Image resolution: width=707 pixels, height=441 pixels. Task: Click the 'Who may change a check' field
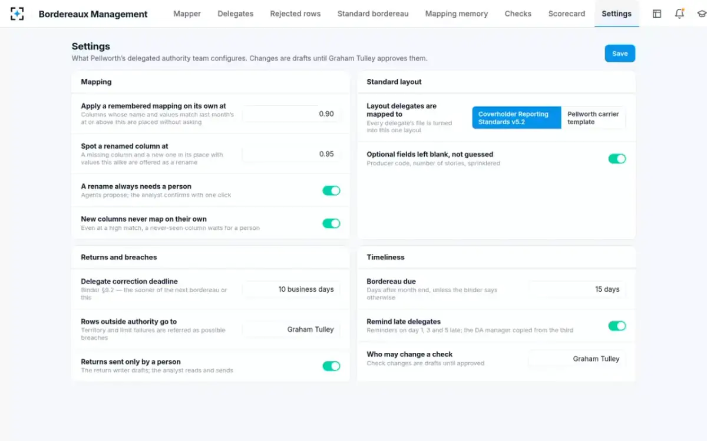(577, 359)
